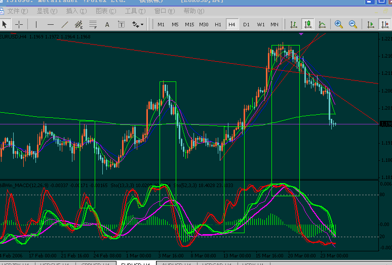Switch to the USDCAD chart tab
The height and width of the screenshot is (265, 392).
click(217, 263)
